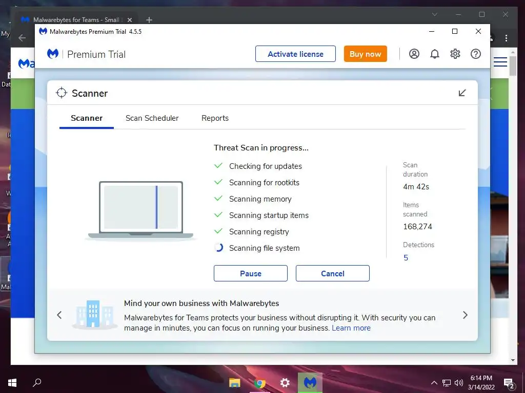
Task: Open the network tray icon
Action: 447,383
